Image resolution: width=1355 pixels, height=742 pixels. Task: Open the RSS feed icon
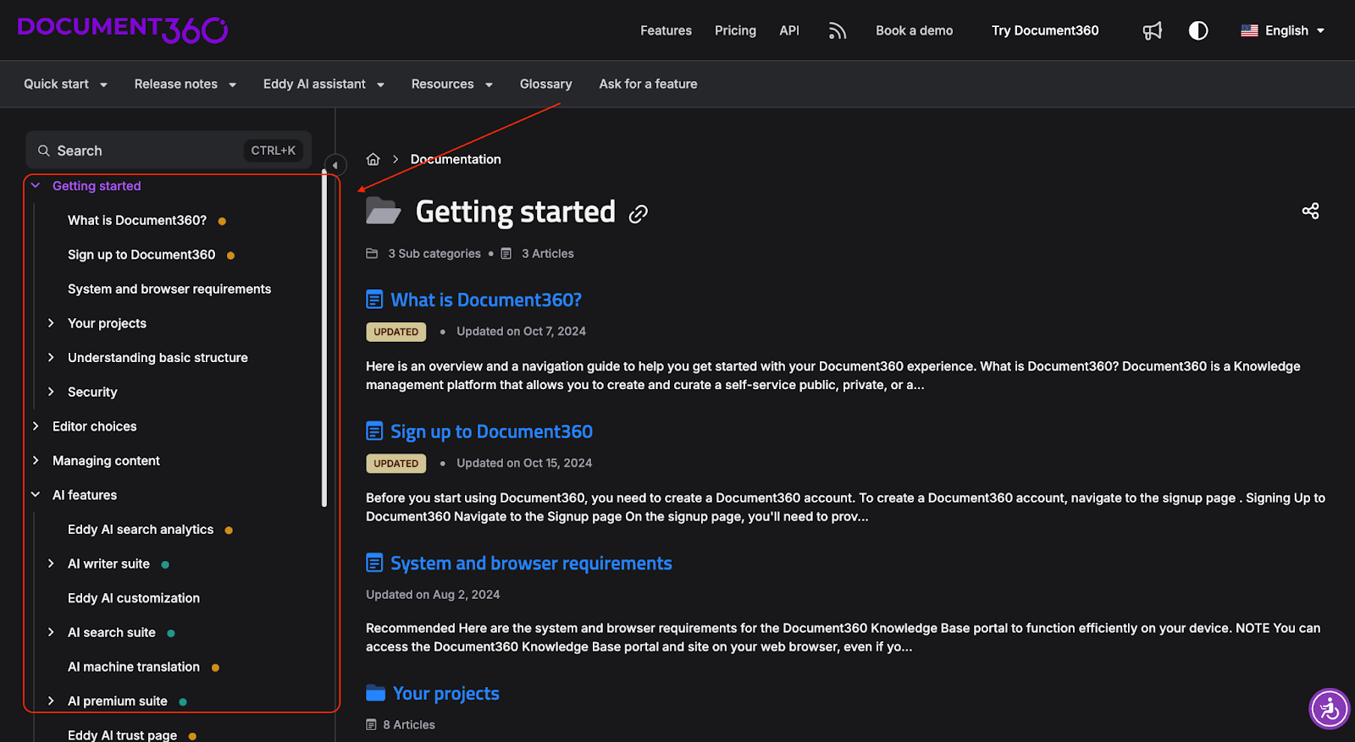[x=838, y=31]
